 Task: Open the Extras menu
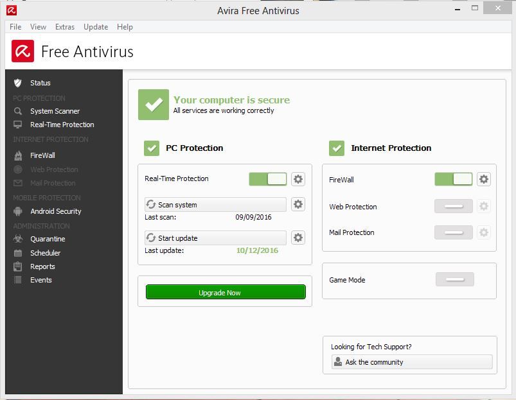click(65, 27)
